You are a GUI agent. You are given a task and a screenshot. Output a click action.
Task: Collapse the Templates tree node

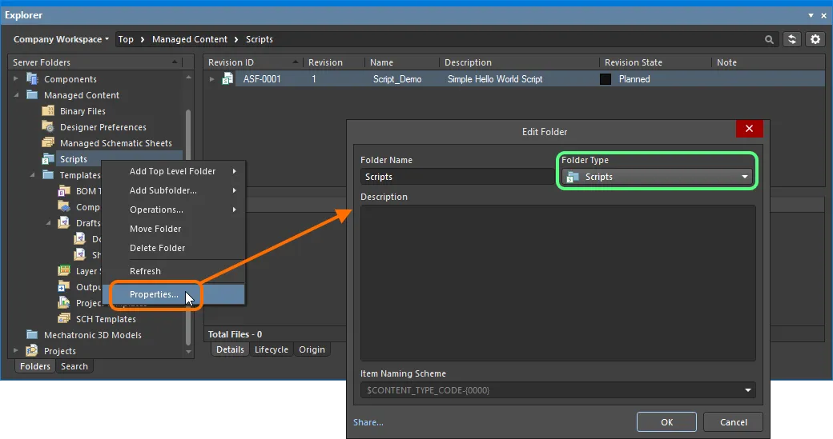click(x=32, y=174)
